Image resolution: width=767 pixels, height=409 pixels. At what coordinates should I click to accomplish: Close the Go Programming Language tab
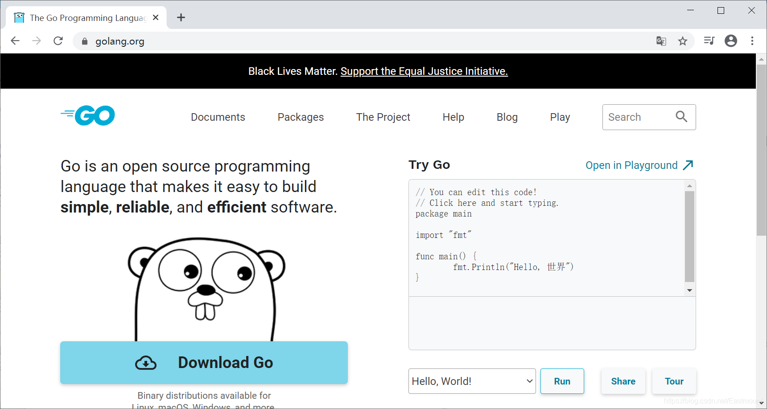tap(156, 18)
